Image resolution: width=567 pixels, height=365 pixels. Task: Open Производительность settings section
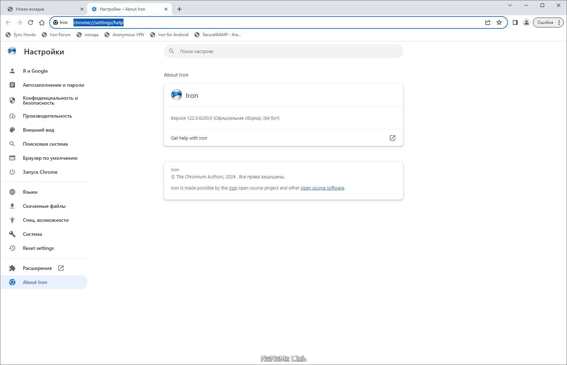pos(44,116)
